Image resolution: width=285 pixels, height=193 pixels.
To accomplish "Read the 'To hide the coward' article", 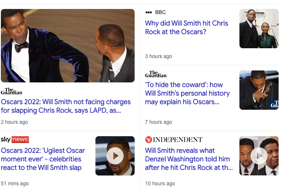I will pyautogui.click(x=187, y=93).
